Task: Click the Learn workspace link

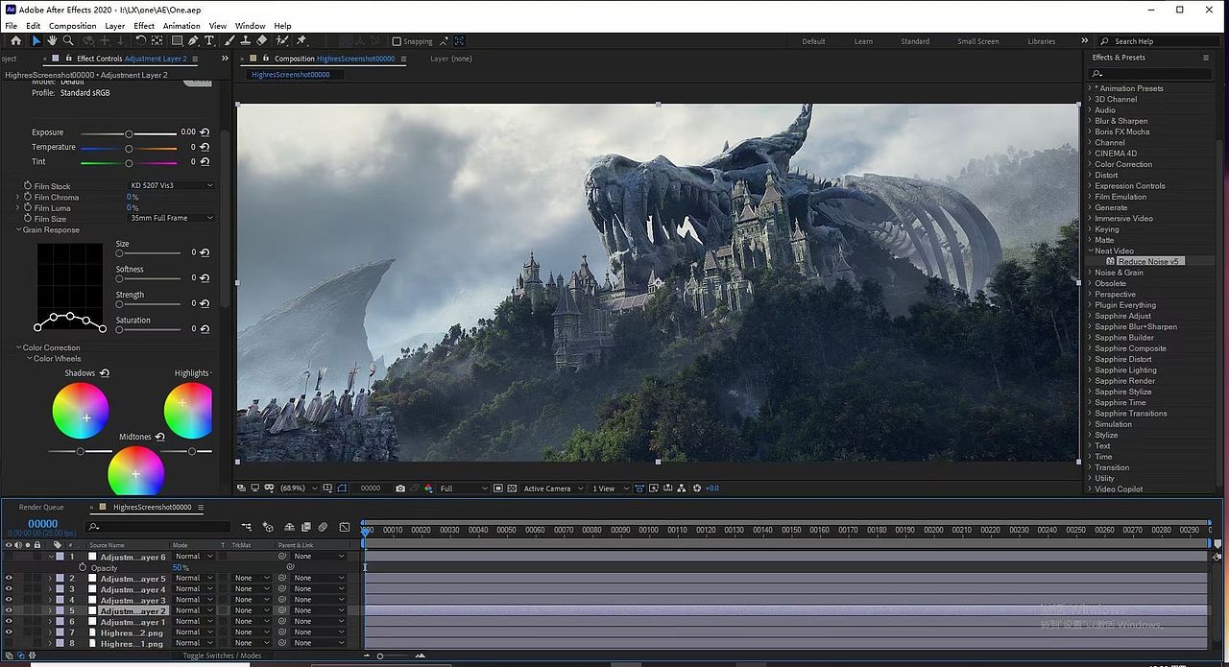Action: click(x=863, y=41)
